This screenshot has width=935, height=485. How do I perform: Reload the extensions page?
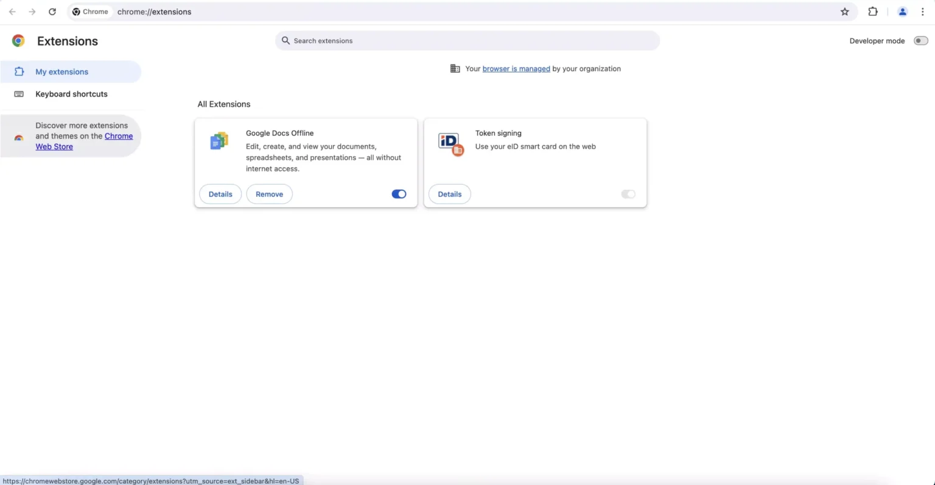52,12
